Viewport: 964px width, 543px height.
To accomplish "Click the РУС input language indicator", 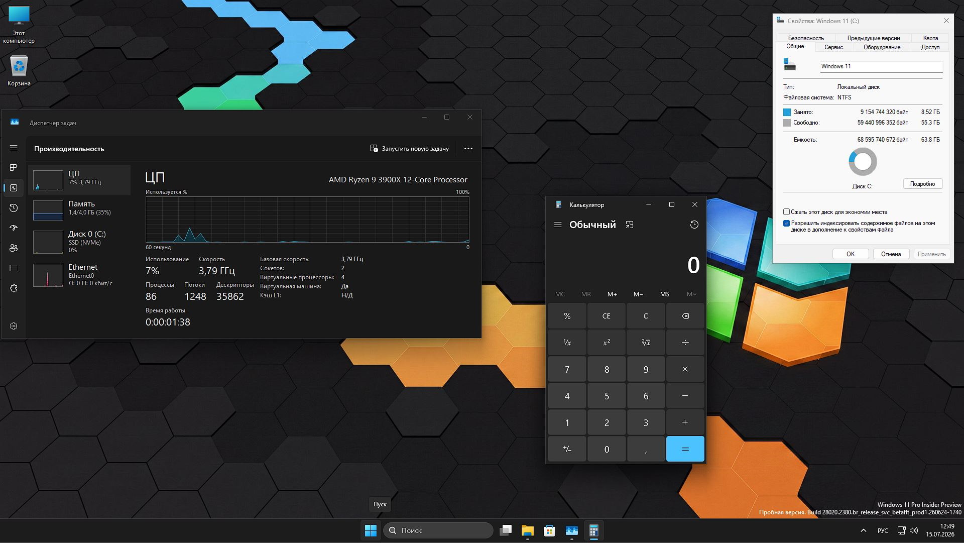I will pyautogui.click(x=883, y=530).
